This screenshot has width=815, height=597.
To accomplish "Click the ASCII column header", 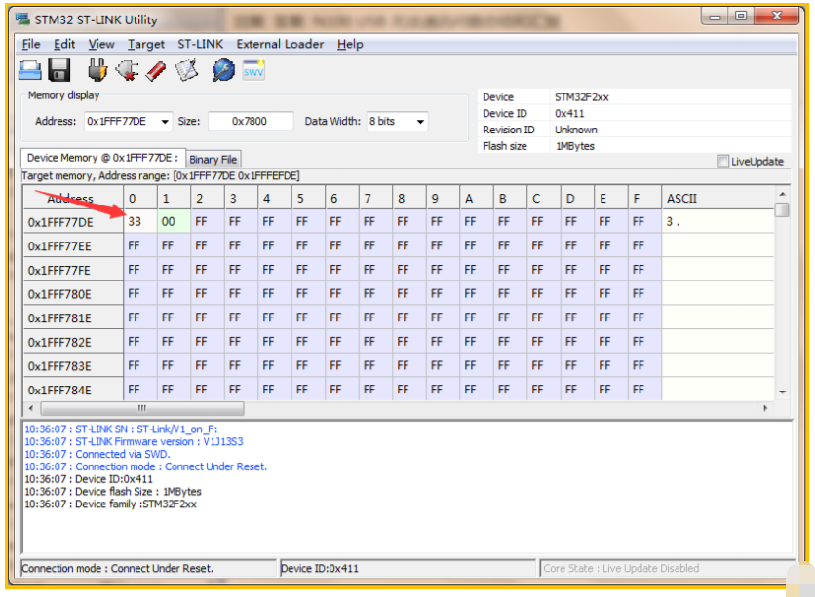I will click(x=718, y=199).
